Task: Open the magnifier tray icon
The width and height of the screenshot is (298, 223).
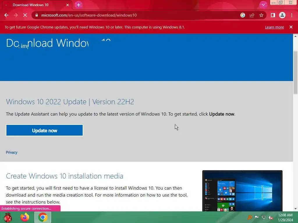Action: coord(249,217)
